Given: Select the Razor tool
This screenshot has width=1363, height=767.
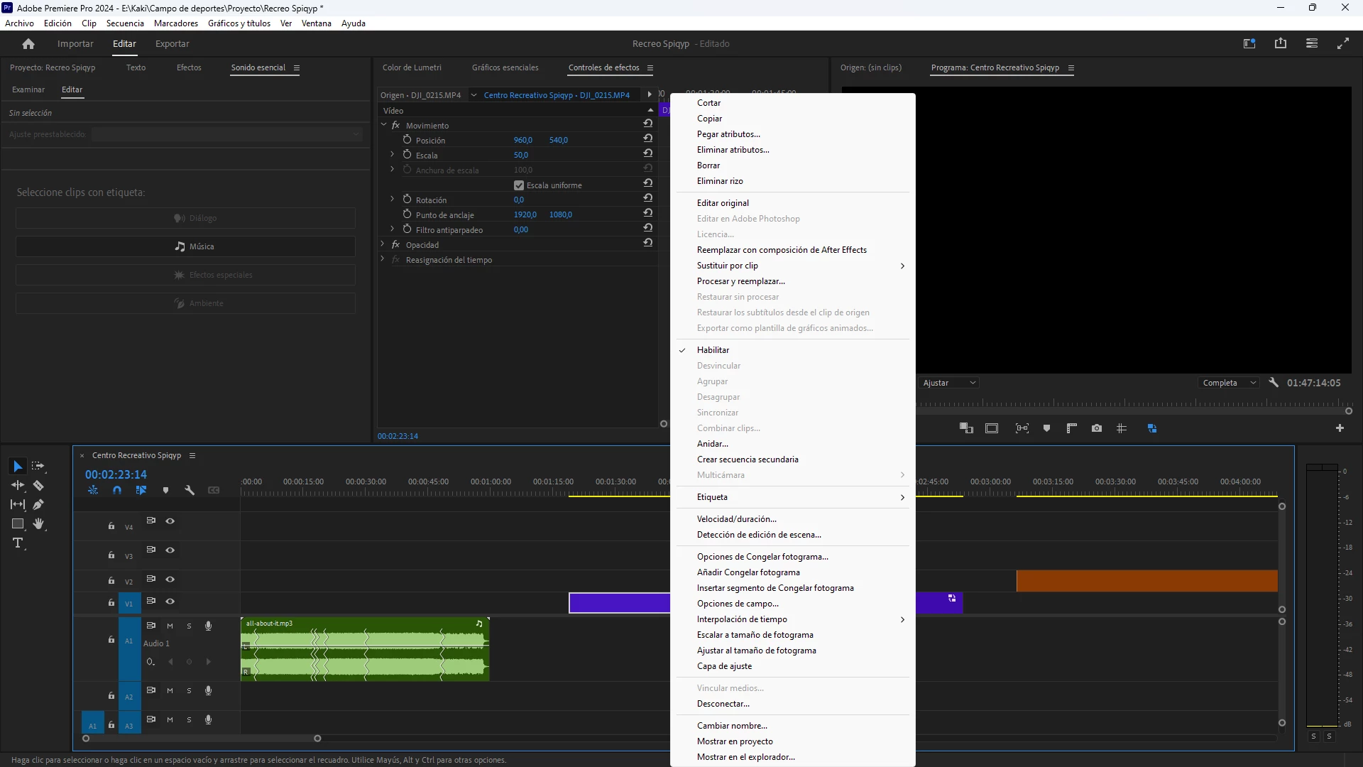Looking at the screenshot, I should pos(38,486).
